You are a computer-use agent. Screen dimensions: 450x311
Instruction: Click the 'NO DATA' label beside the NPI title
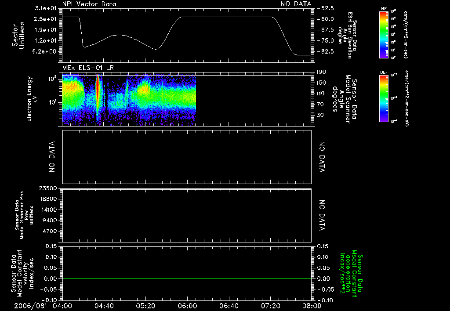tap(296, 4)
